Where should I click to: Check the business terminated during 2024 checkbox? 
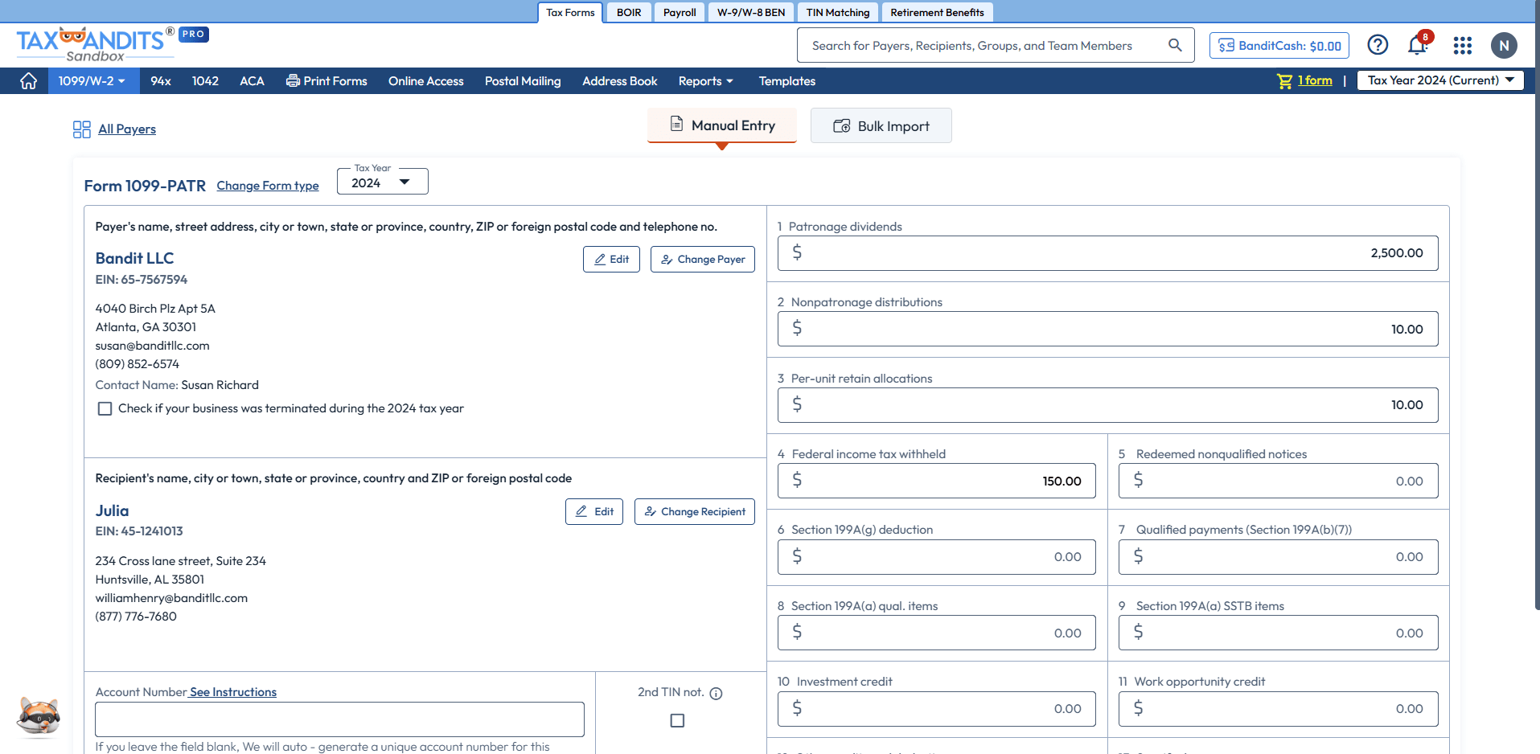104,408
